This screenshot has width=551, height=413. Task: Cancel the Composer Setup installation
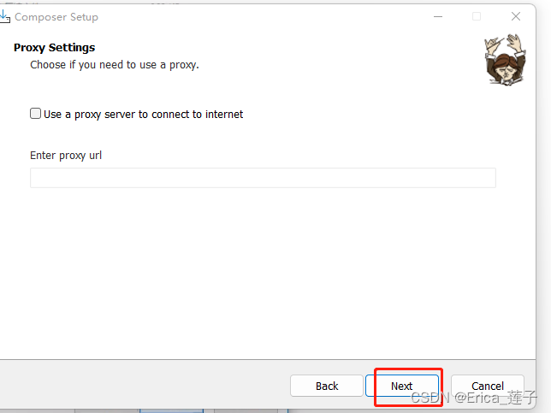488,386
